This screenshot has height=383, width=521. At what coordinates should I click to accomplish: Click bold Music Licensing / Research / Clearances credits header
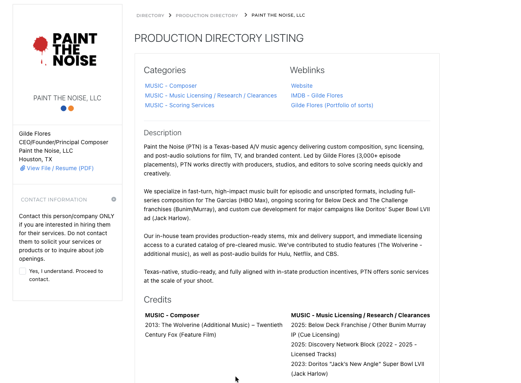click(x=360, y=315)
